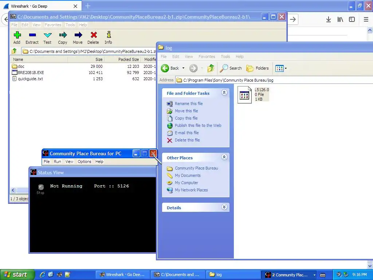Open My Computer in Other Places
373x280 pixels.
point(186,183)
